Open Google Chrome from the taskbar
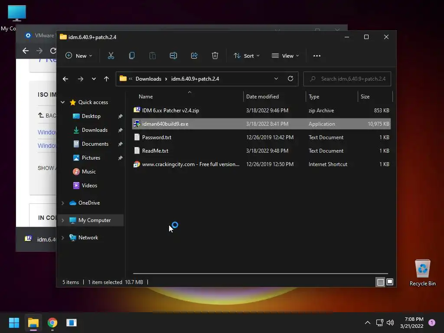 pos(52,323)
